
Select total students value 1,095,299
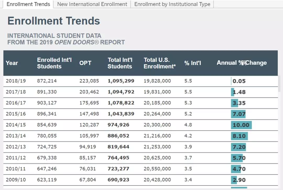pos(121,81)
